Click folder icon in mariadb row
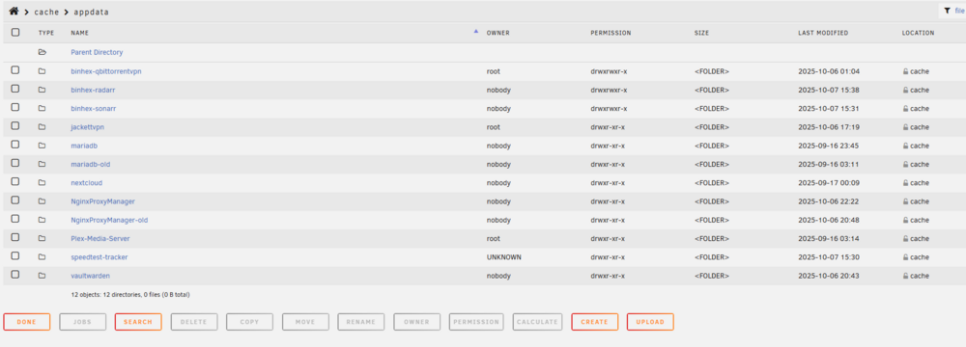 click(x=42, y=146)
